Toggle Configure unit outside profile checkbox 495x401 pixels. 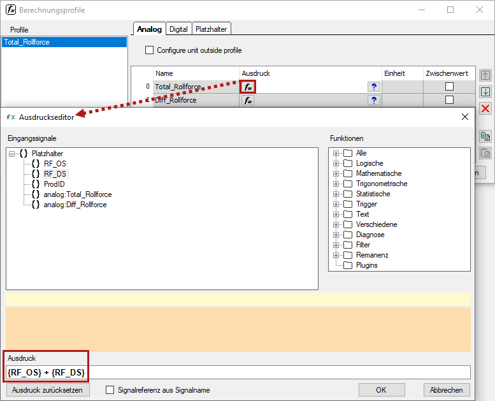pyautogui.click(x=149, y=50)
